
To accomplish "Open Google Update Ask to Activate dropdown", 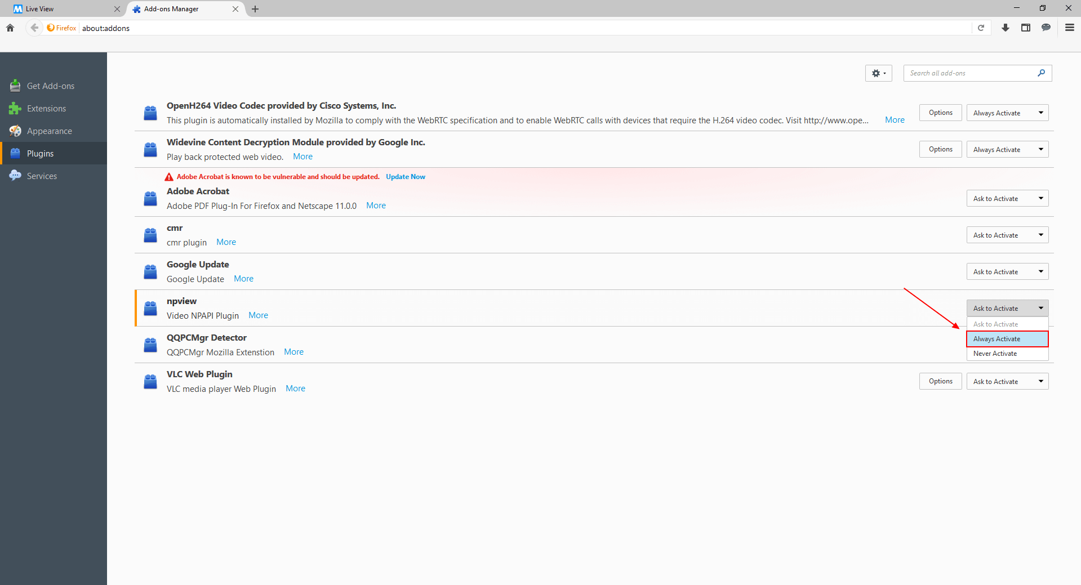I will click(1007, 271).
